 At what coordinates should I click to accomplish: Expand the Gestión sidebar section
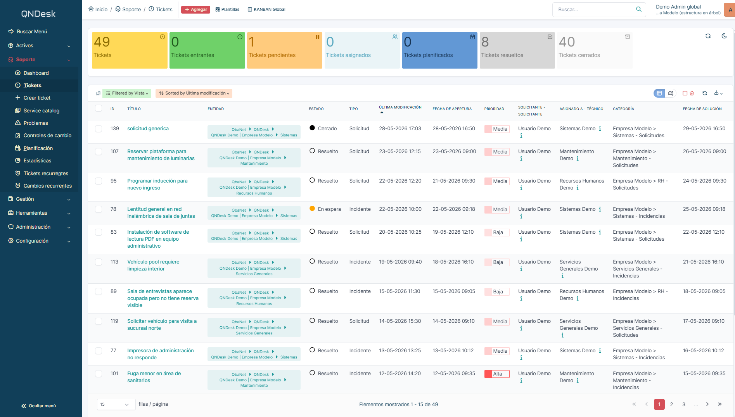pos(39,199)
